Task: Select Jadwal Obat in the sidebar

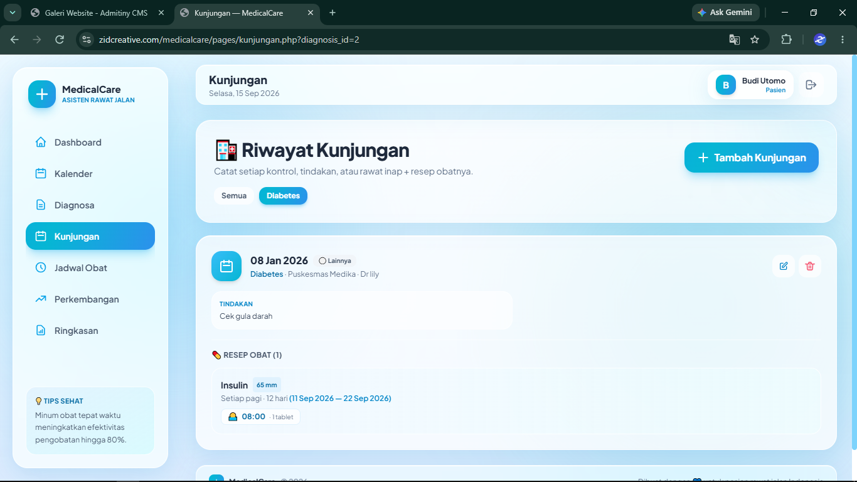Action: [90, 268]
